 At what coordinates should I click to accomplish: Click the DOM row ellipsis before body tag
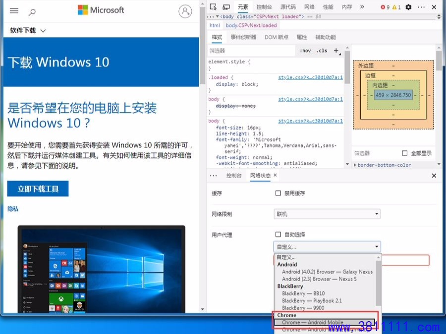click(211, 17)
